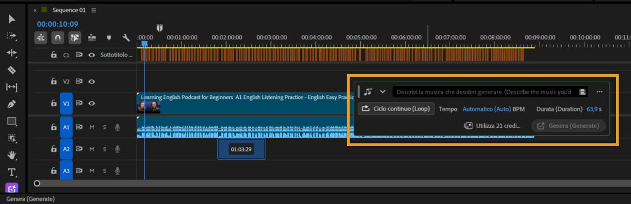Lock track V1
Screen dimensions: 631x204
pyautogui.click(x=54, y=104)
